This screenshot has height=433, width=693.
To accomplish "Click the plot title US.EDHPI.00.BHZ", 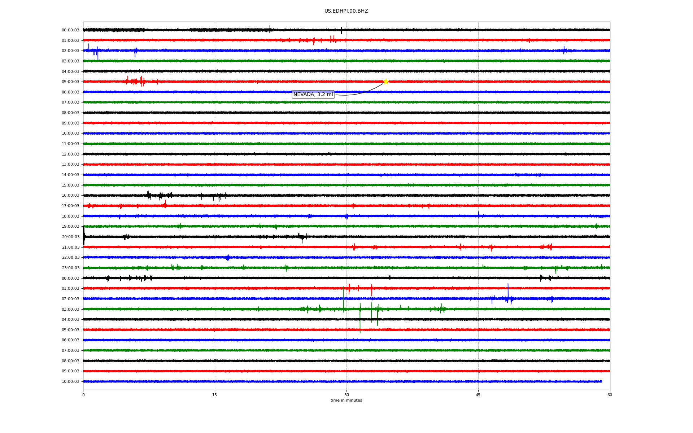I will tap(346, 11).
